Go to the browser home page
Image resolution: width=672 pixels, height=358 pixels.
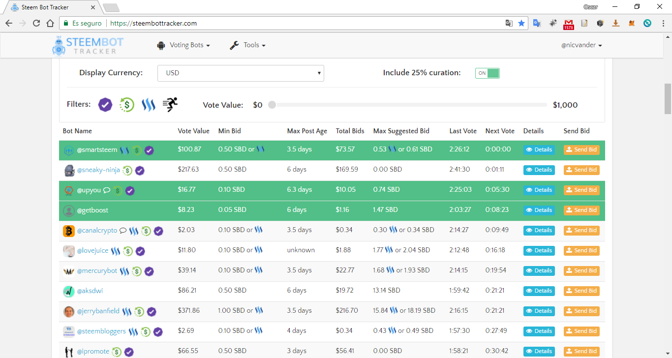50,23
